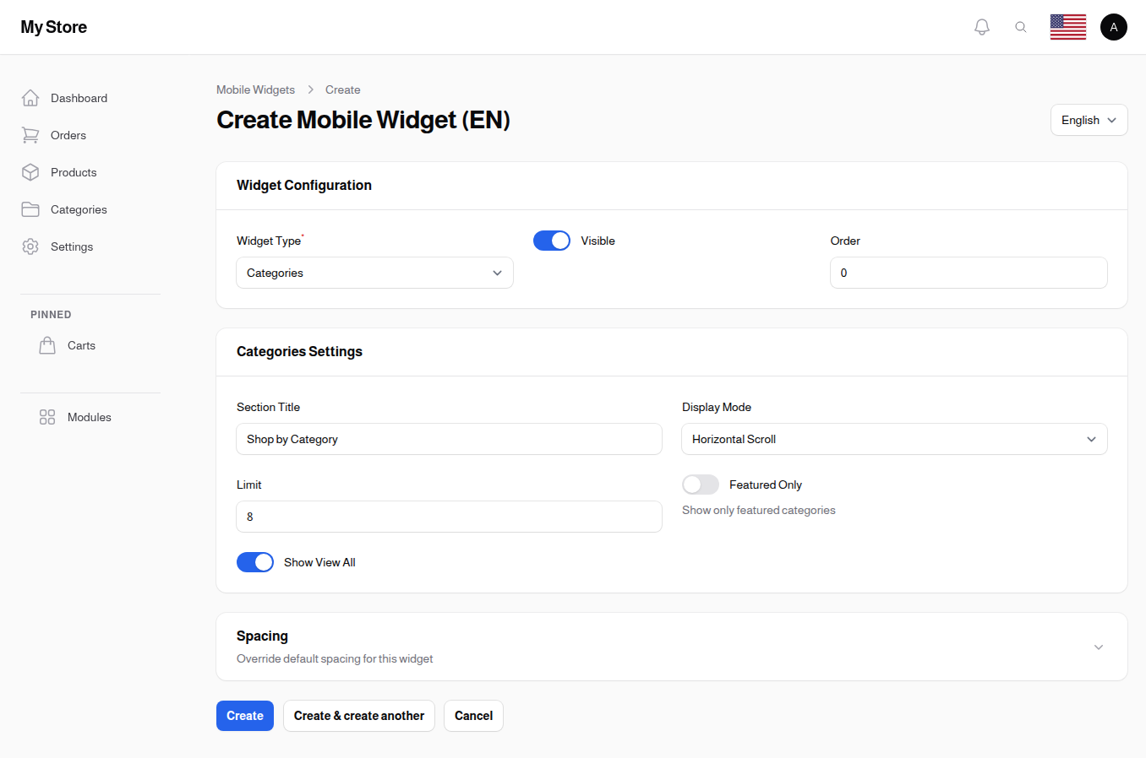The width and height of the screenshot is (1146, 758).
Task: Open the English language selector
Action: point(1089,120)
